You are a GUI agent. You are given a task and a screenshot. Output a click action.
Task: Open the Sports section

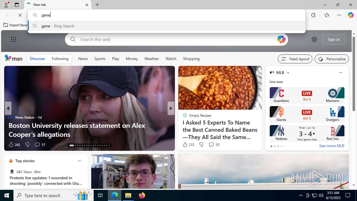click(100, 59)
